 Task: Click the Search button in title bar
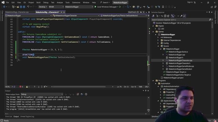click(x=105, y=2)
